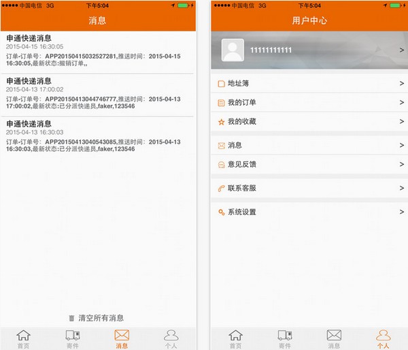The width and height of the screenshot is (408, 350).
Task: Open 地址簿 via its right chevron
Action: pos(402,83)
